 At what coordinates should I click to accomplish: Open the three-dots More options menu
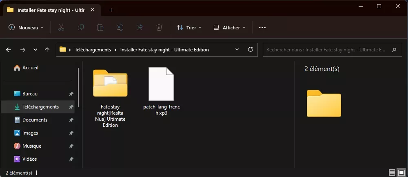tap(262, 28)
